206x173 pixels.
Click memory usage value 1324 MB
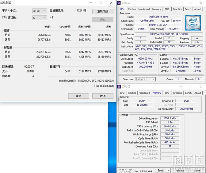[82, 10]
